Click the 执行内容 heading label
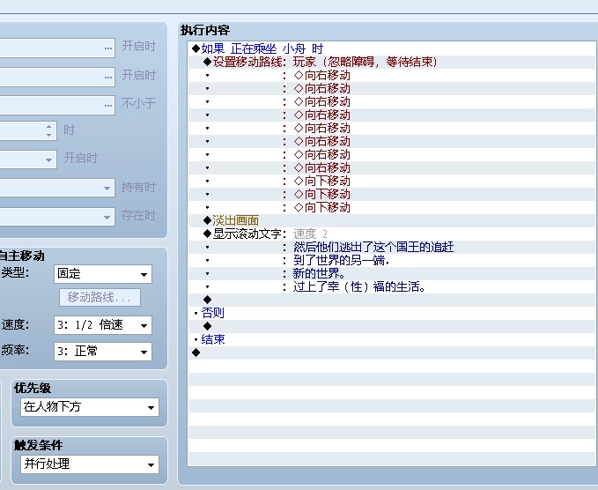 click(x=205, y=30)
